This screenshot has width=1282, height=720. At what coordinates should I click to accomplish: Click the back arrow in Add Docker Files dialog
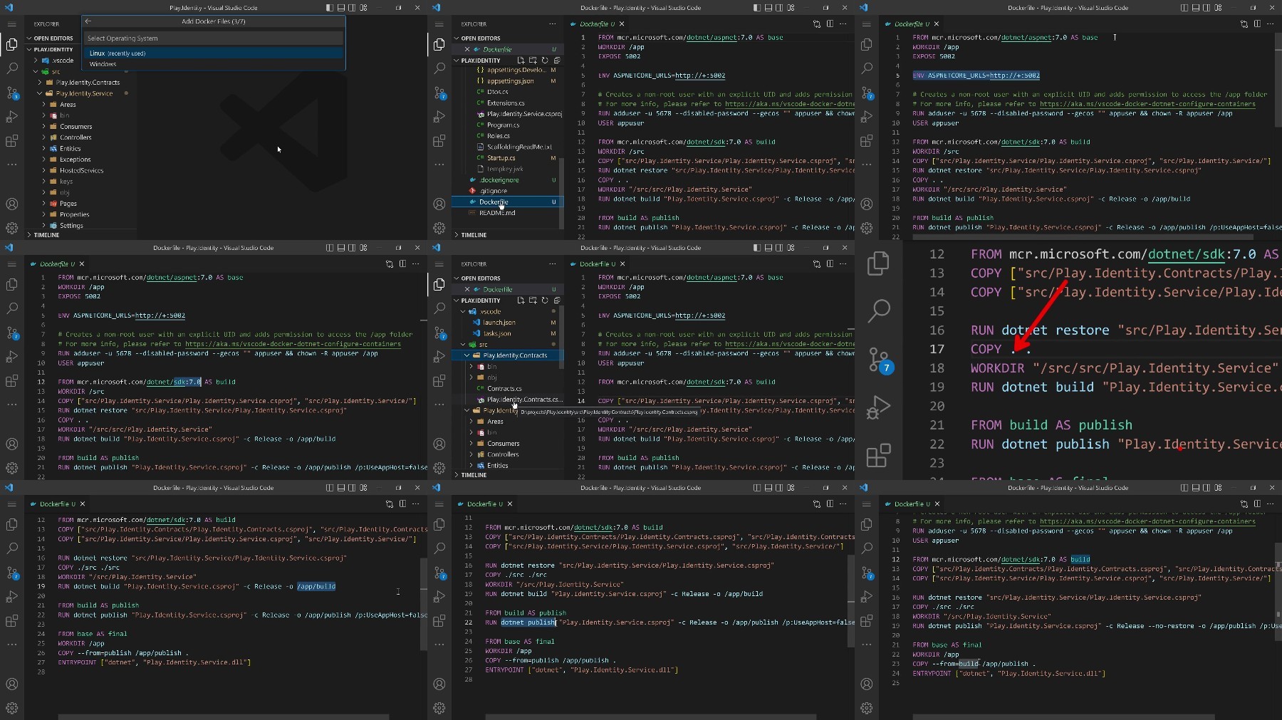[88, 21]
